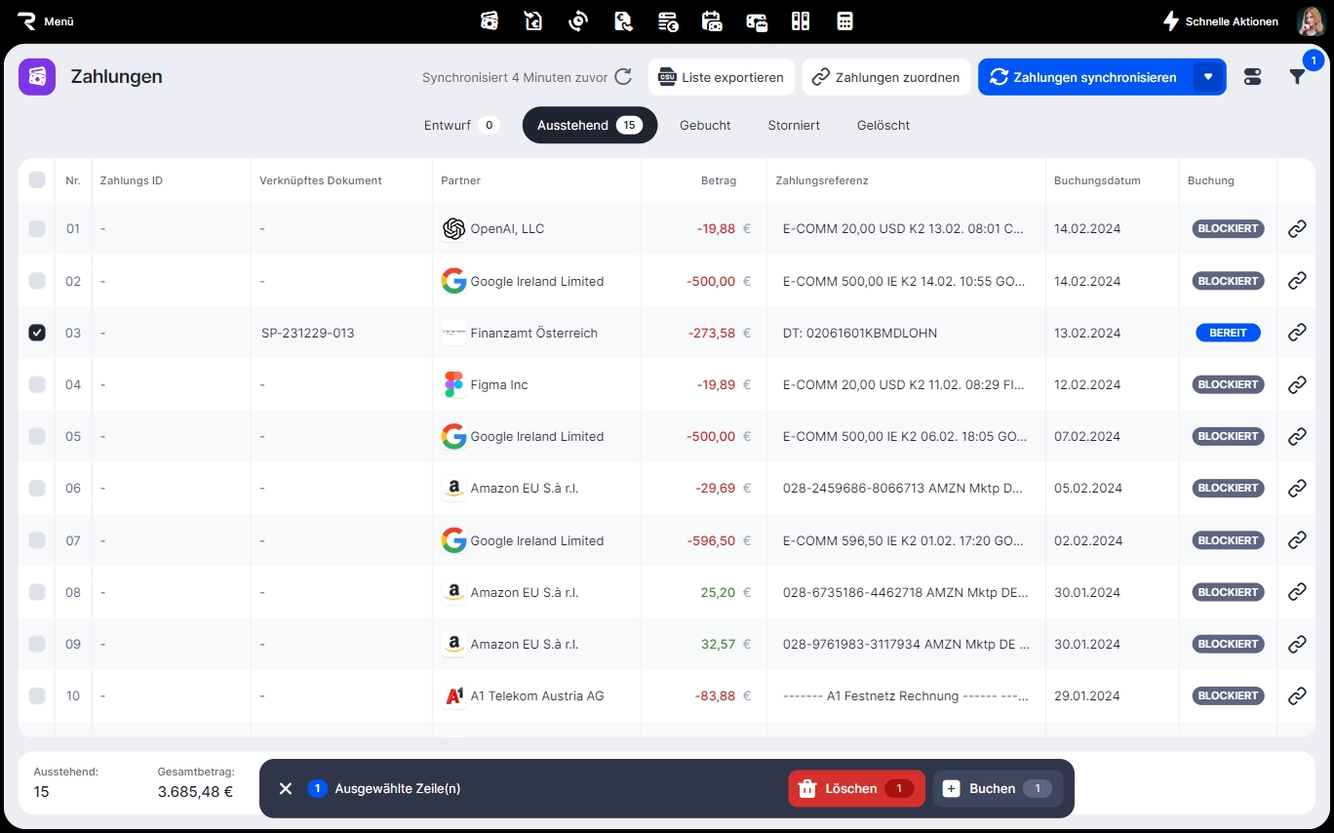Dismiss selection bar with the X
1334x833 pixels.
tap(286, 788)
